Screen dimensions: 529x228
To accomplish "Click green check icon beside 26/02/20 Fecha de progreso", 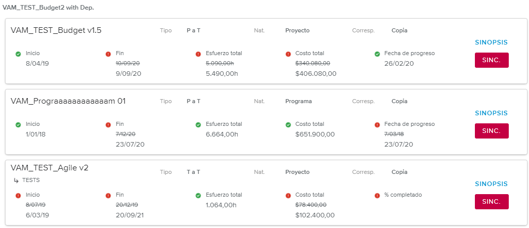I will (377, 54).
